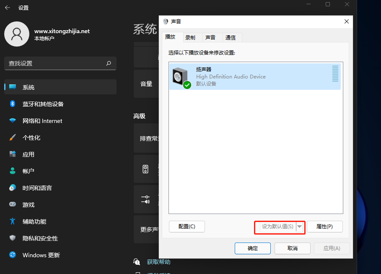Open Windows 更新 settings
The width and height of the screenshot is (381, 274).
point(60,255)
